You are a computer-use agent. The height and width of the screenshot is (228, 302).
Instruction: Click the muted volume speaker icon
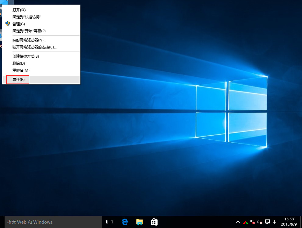(260, 222)
